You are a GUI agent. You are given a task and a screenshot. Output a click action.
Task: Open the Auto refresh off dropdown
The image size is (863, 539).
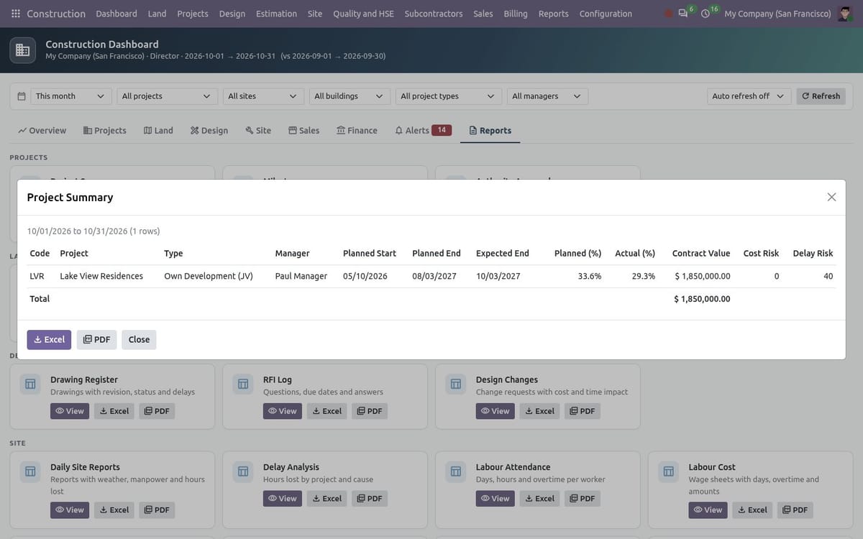(749, 96)
